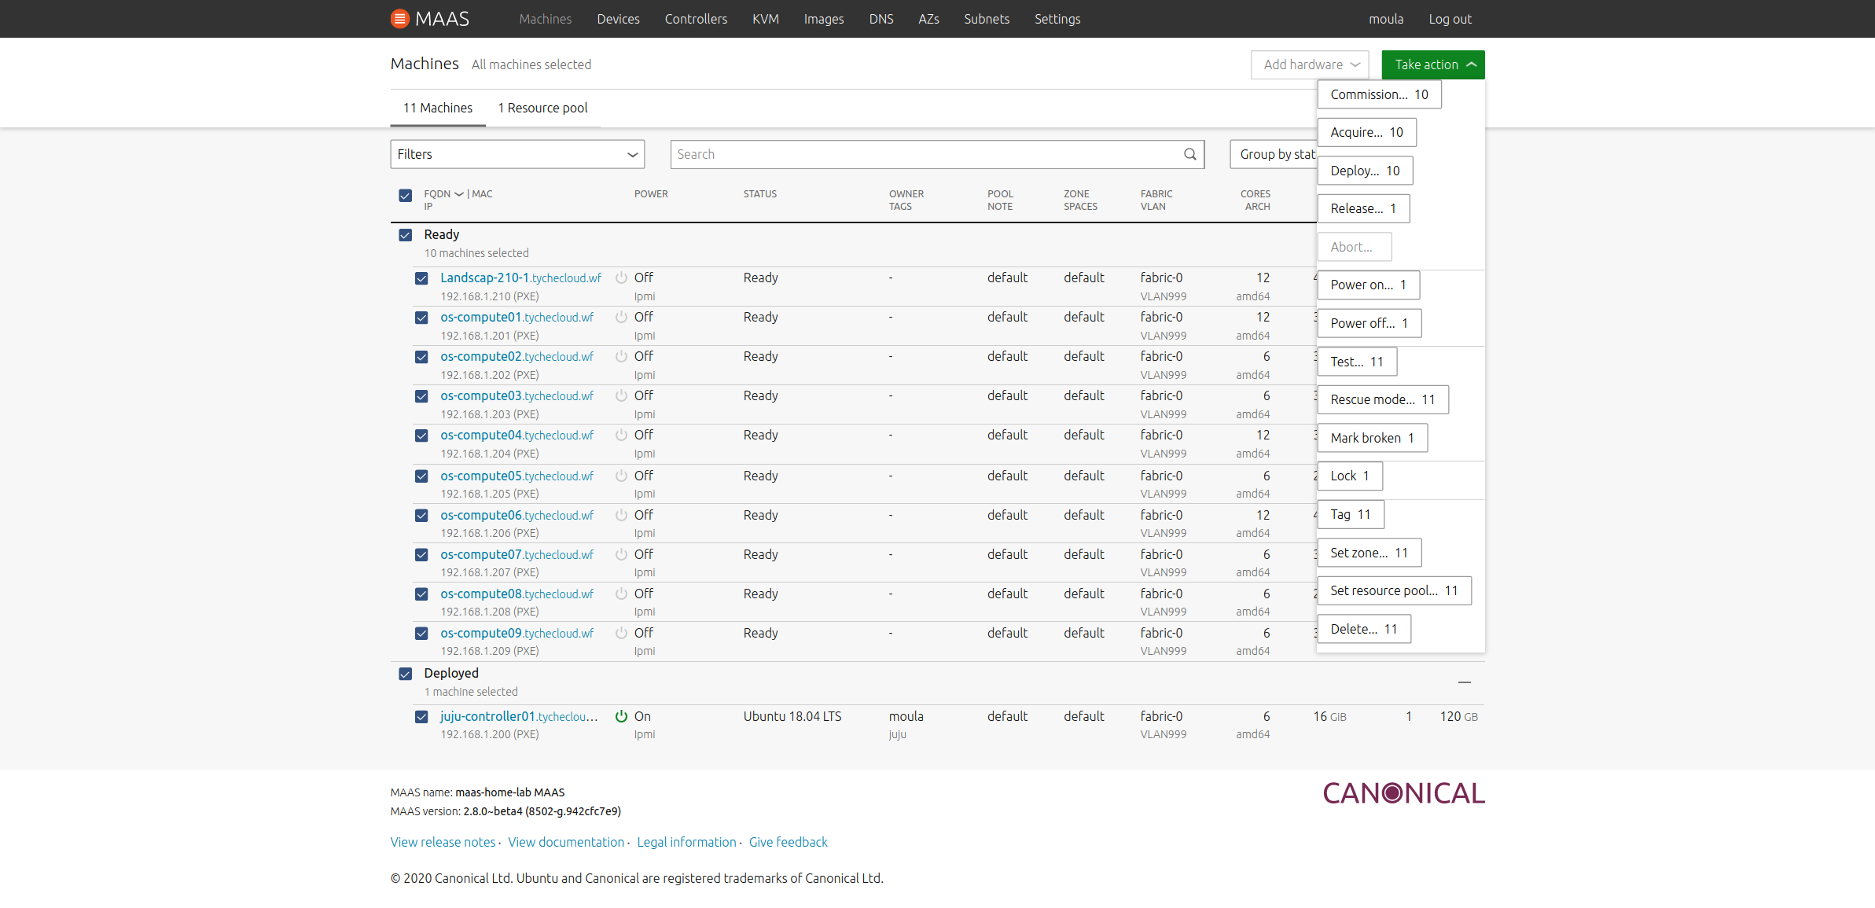Collapse the Deployed group with minus icon
1875x908 pixels.
tap(1464, 682)
